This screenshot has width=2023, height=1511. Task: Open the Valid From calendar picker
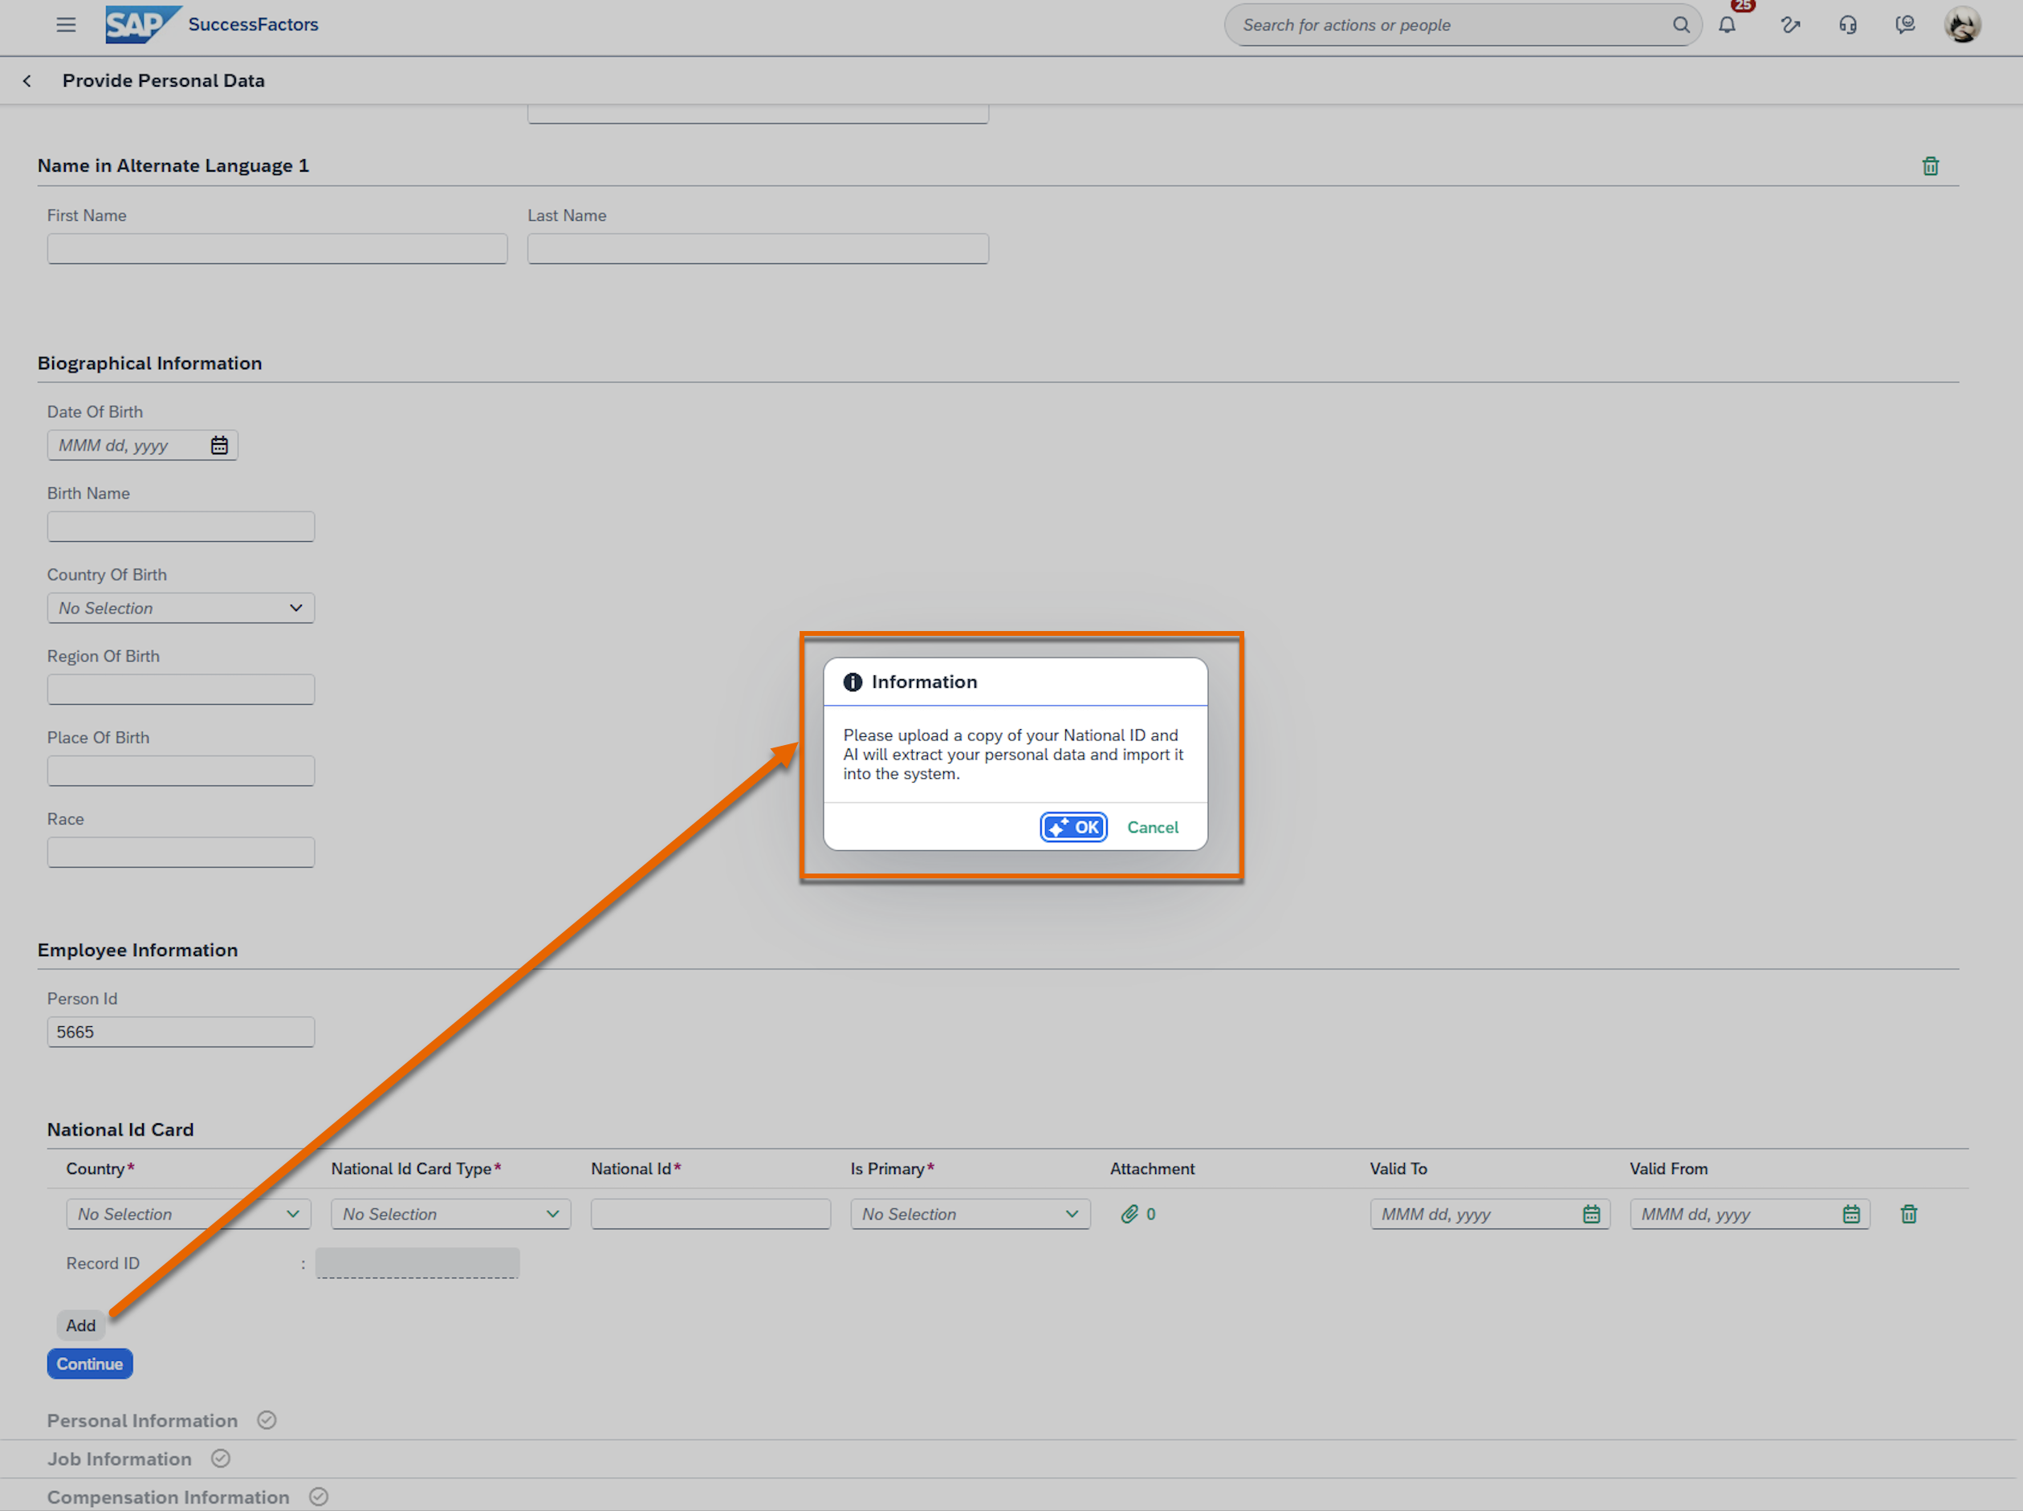pos(1851,1214)
